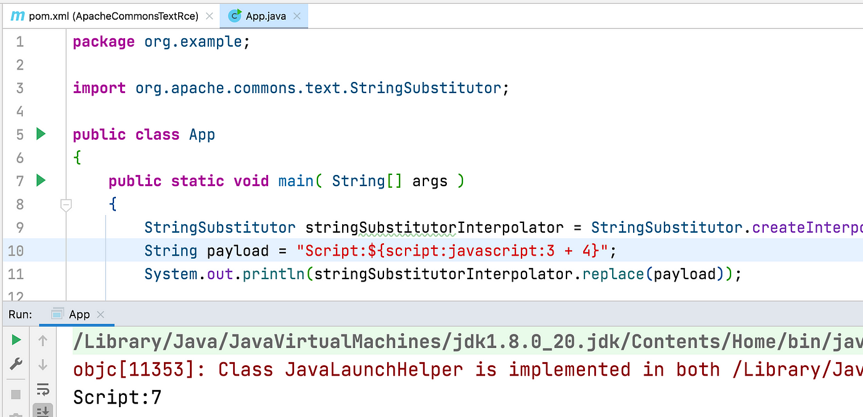Click the 'package org.example;' line

tap(162, 42)
